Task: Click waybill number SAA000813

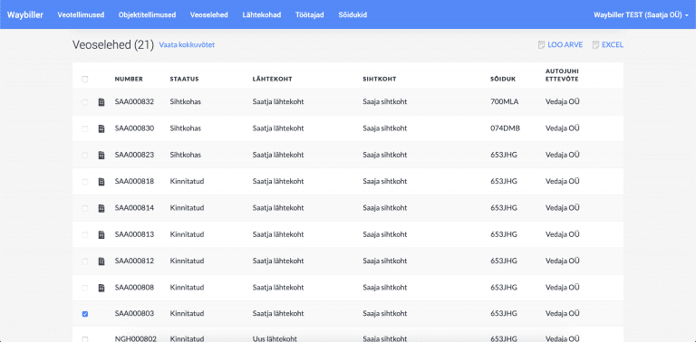Action: [134, 234]
